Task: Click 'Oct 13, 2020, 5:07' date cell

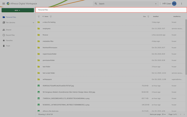Action: click(158, 28)
